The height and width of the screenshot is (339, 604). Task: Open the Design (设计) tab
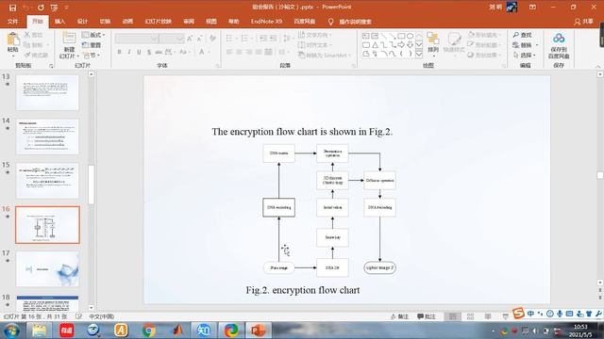point(82,22)
